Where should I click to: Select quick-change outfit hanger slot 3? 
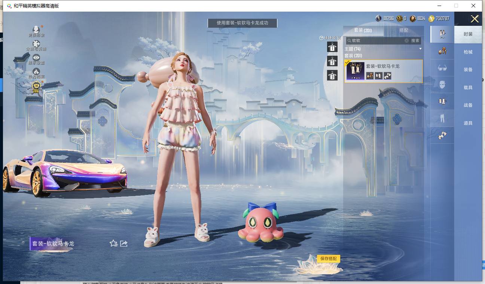332,75
